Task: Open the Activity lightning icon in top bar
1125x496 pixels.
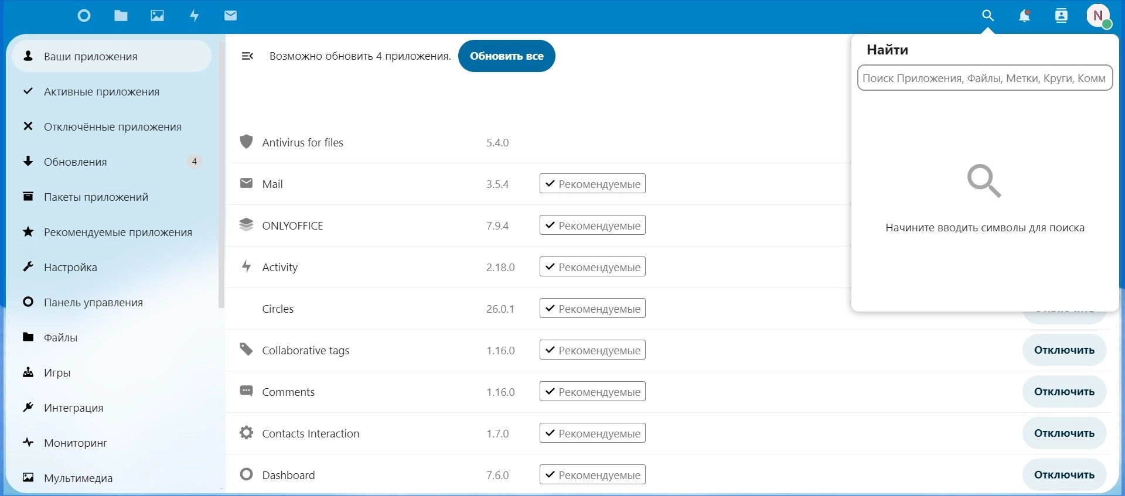Action: click(x=194, y=16)
